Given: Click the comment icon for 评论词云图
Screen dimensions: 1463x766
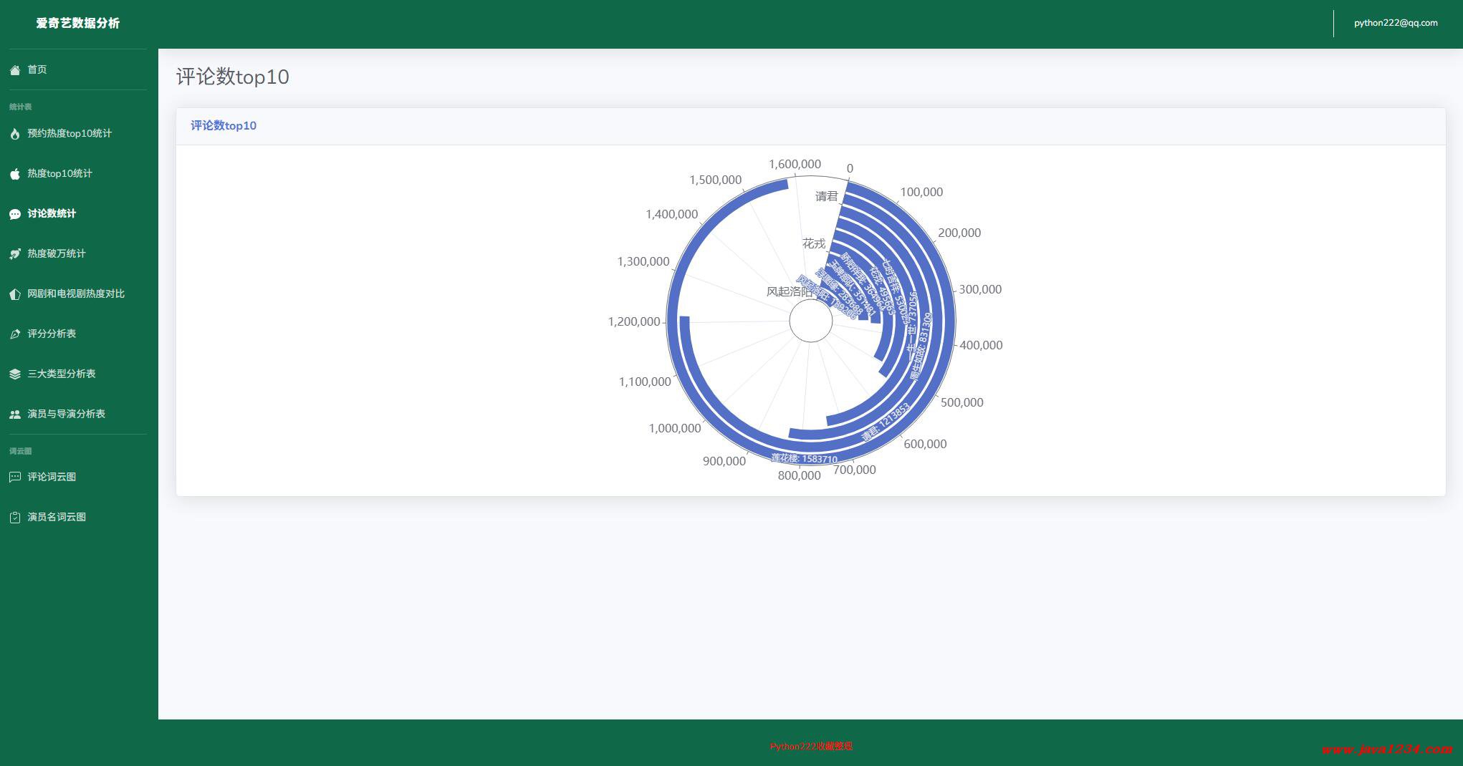Looking at the screenshot, I should point(14,477).
